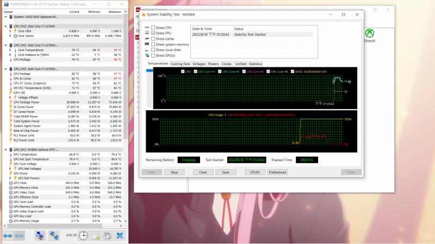435x244 pixels.
Task: Click the Clear button
Action: (x=203, y=172)
